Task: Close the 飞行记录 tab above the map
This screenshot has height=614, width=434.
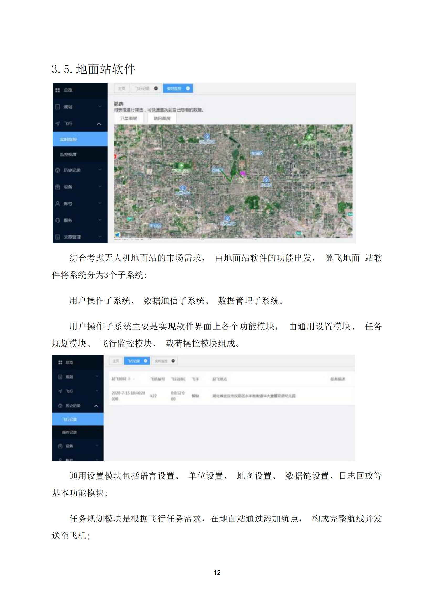Action: tap(156, 88)
